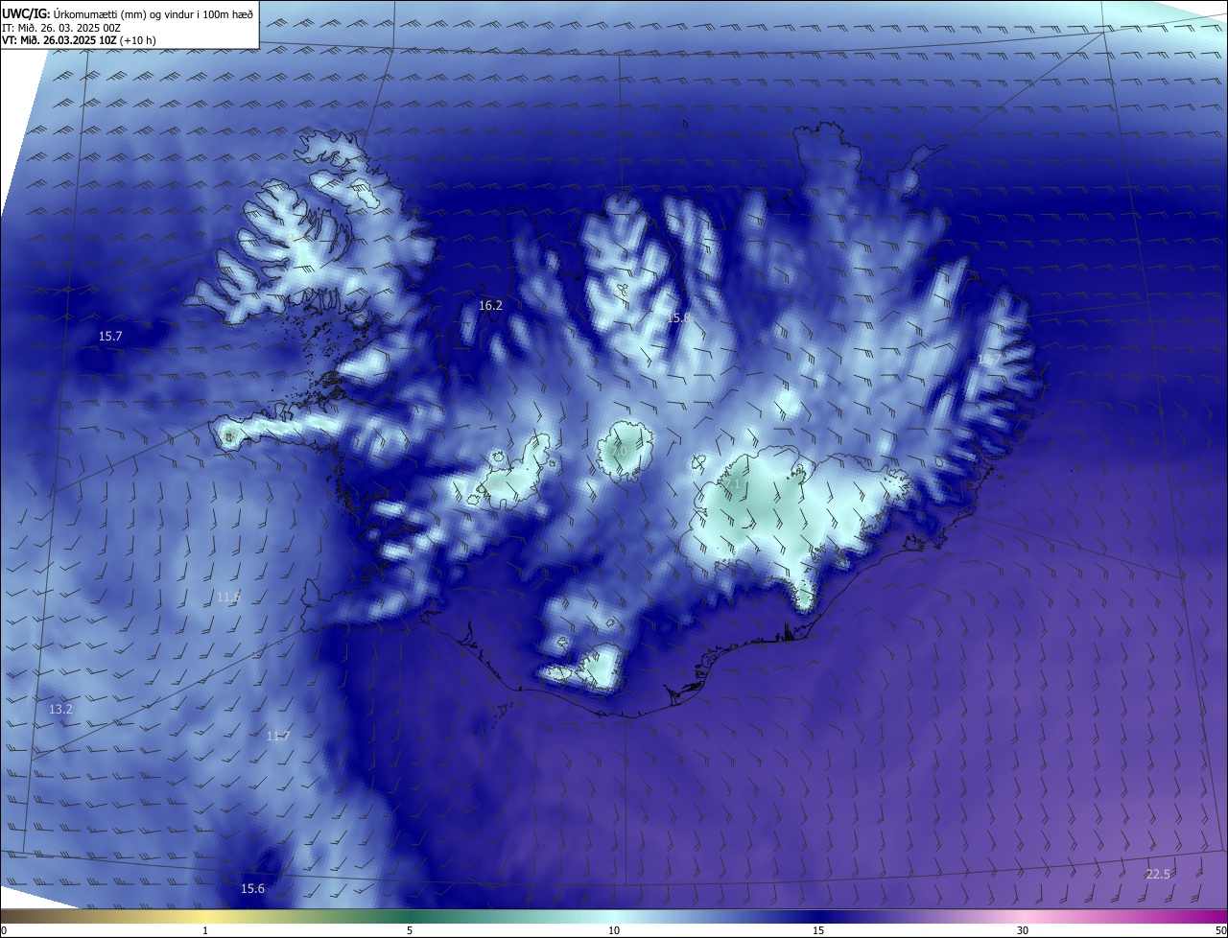Screen dimensions: 1228x938
Task: Click the 13.2 value label at the left edge
Action: (60, 710)
